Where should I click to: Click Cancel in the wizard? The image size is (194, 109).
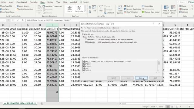(x=113, y=78)
